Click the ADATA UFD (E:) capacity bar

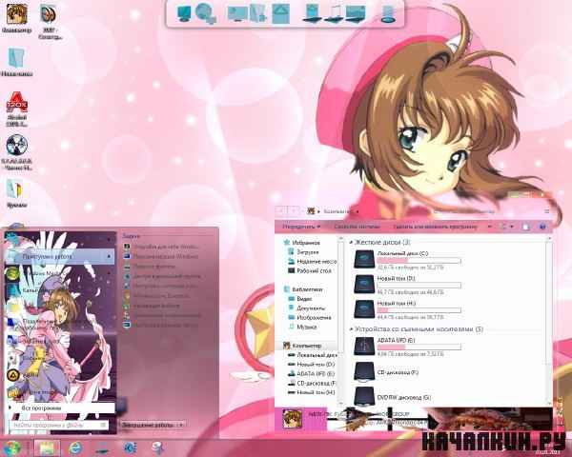419,348
